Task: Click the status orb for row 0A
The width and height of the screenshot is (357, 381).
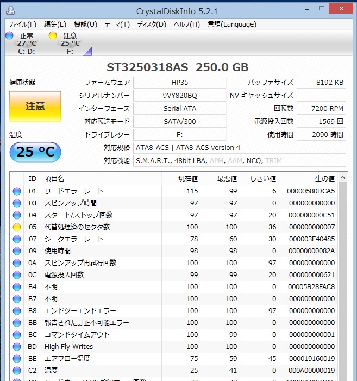Action: 17,263
